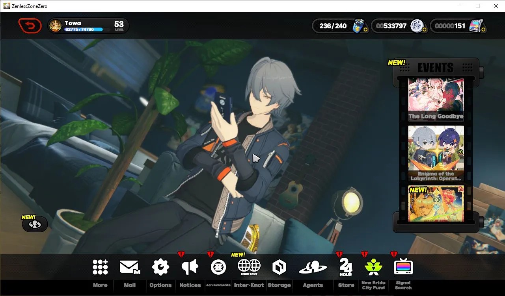
Task: Click the Mail label
Action: click(130, 285)
